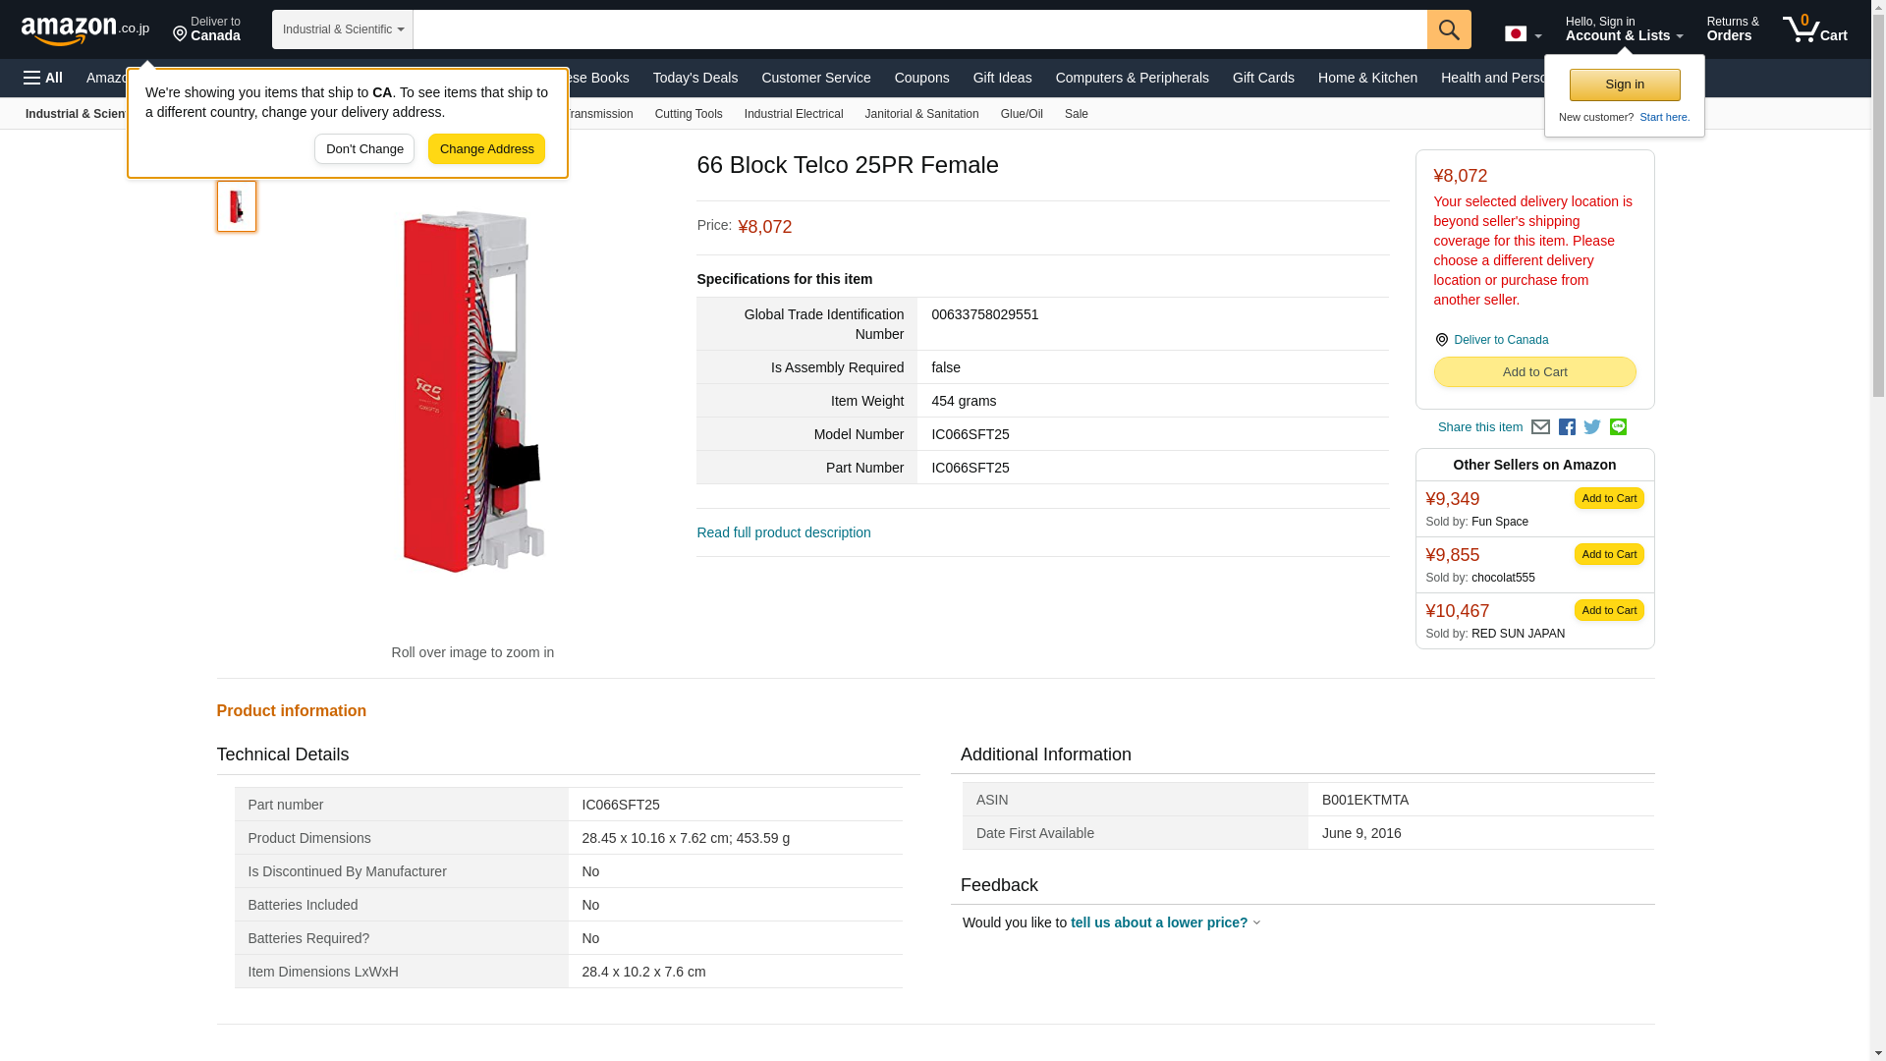Open Today's Deals nav item
1886x1061 pixels.
pyautogui.click(x=694, y=78)
